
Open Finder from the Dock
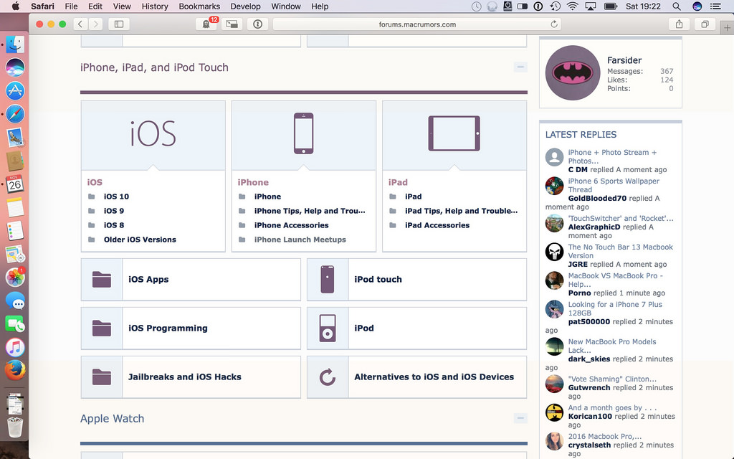coord(15,45)
